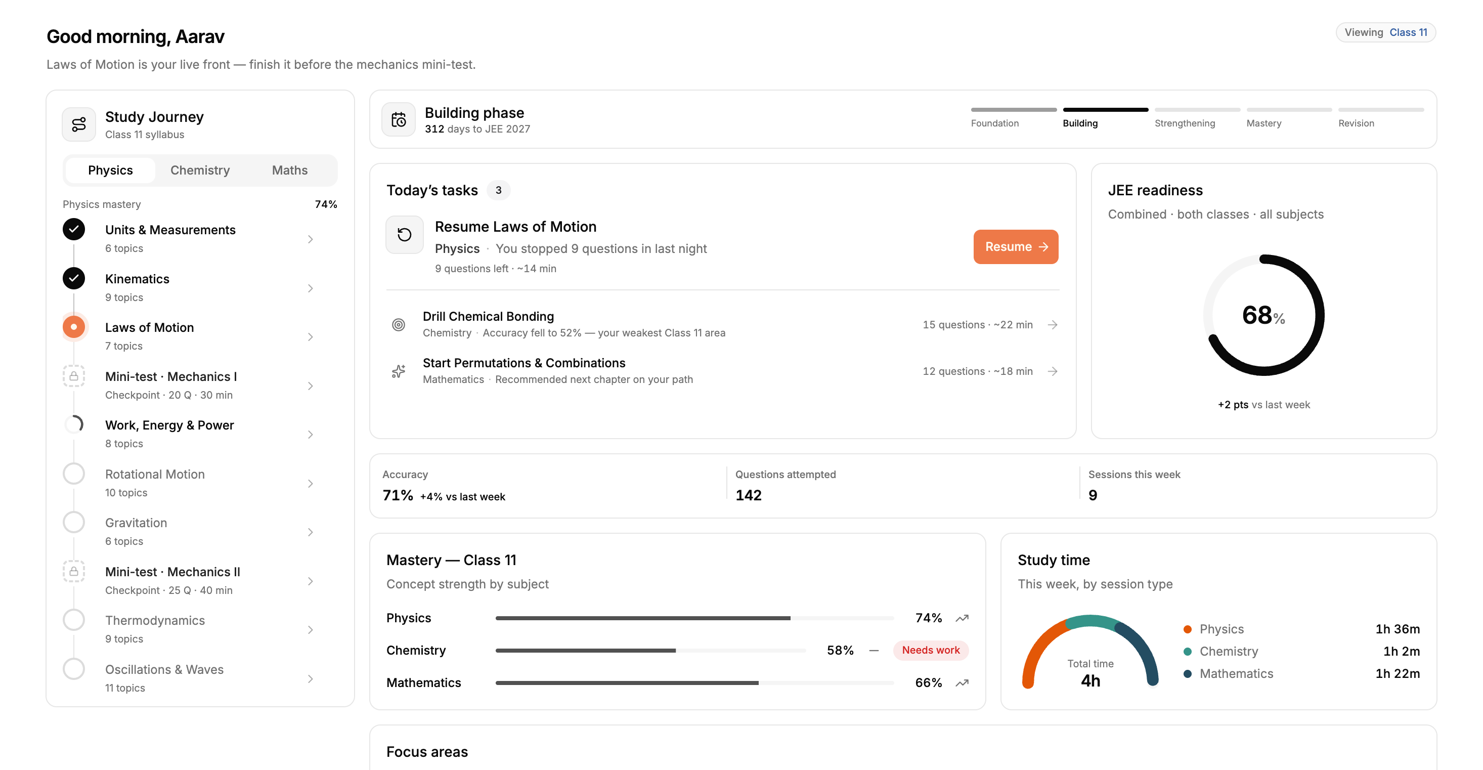Click the arrow on the Drill Chemical Bonding row
This screenshot has height=770, width=1483.
(x=1053, y=325)
